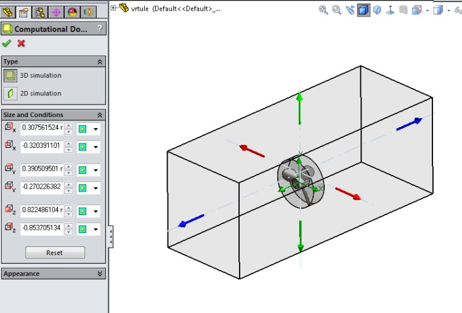Click the lower-right red X-axis domain arrow
This screenshot has width=462, height=313.
click(x=348, y=194)
